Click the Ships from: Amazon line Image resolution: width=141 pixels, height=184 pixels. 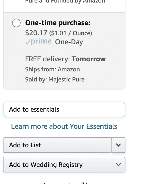coord(52,69)
